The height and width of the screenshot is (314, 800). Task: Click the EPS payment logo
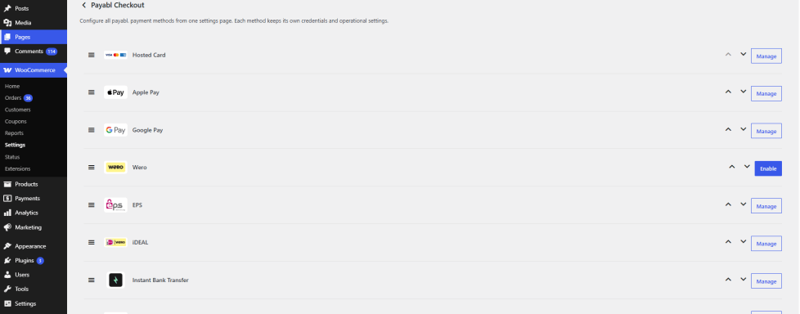tap(115, 205)
